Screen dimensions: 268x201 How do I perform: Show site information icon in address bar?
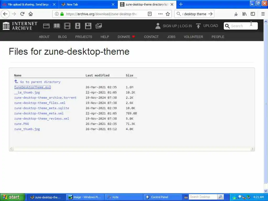click(57, 14)
